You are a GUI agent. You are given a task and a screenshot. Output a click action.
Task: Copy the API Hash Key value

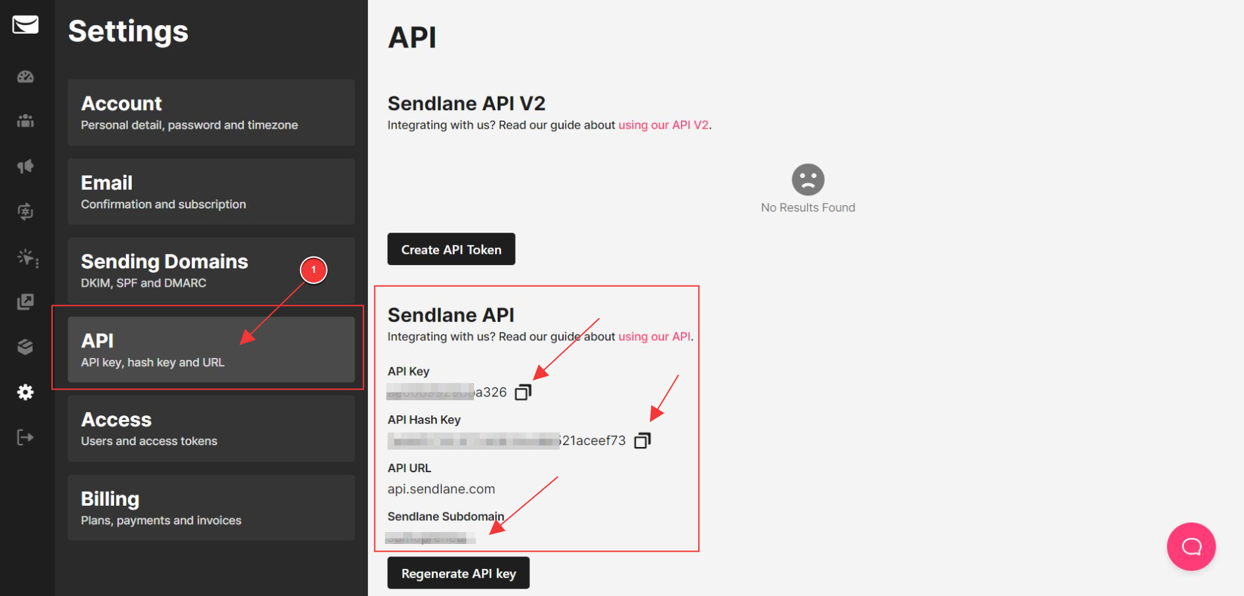tap(642, 440)
